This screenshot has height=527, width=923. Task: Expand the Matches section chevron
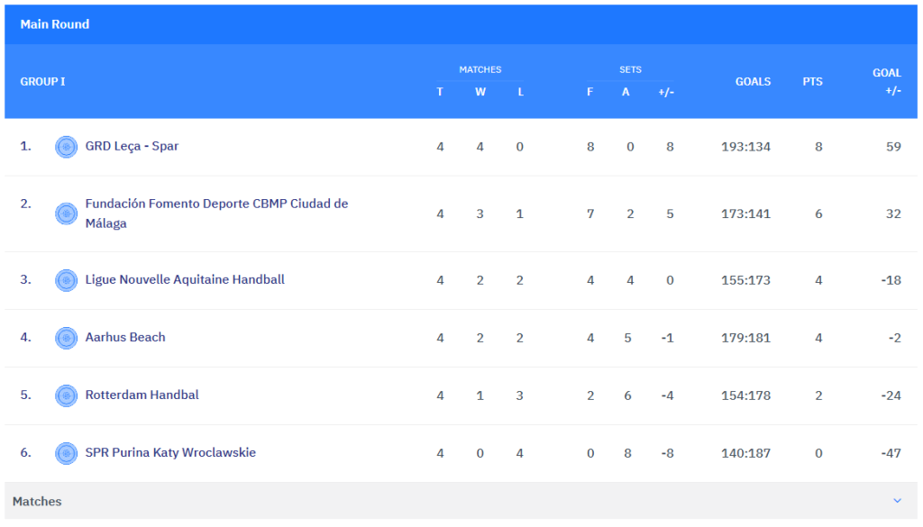tap(897, 501)
